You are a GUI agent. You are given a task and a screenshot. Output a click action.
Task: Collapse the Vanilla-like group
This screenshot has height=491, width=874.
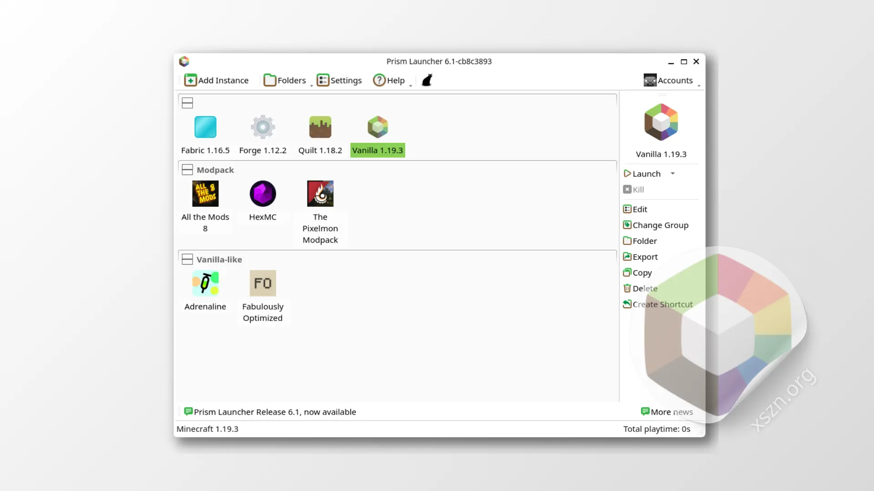187,260
